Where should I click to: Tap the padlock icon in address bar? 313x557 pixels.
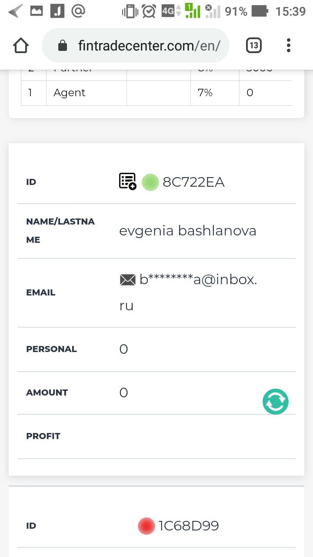[63, 45]
